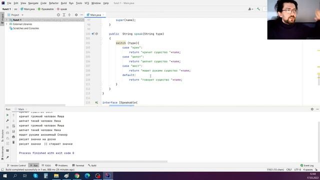Collapse all in Project panel toolbar
The image size is (320, 180).
(x=69, y=15)
